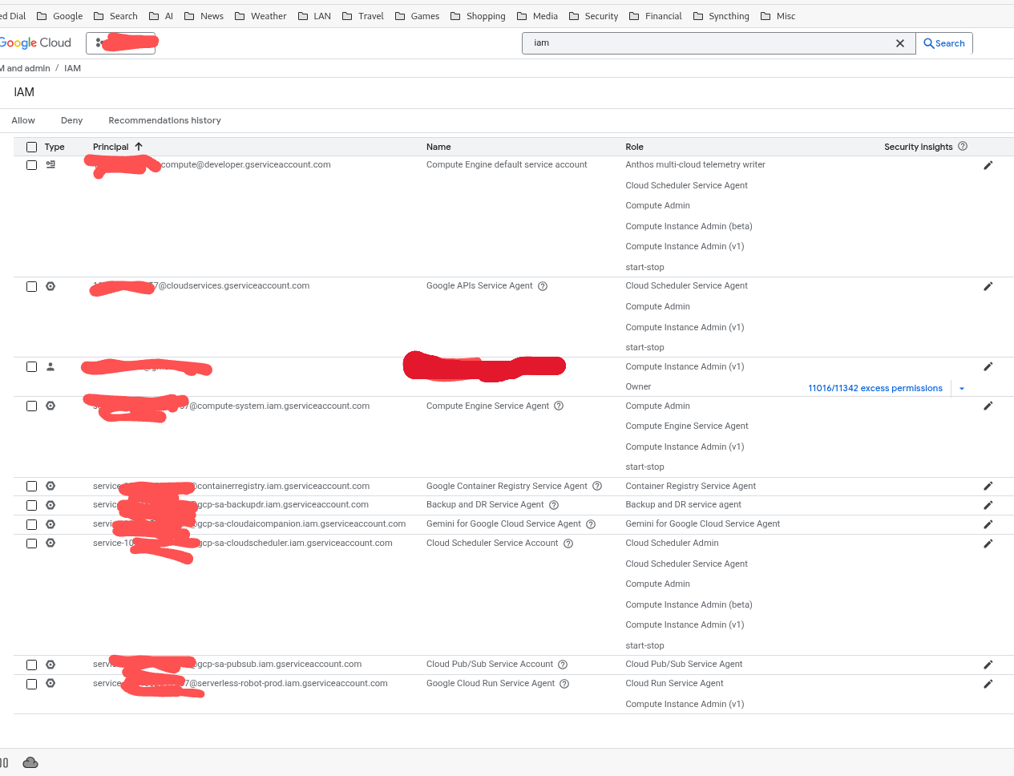This screenshot has height=776, width=1014.
Task: Check the serverless-robot-prod row checkbox
Action: pos(31,684)
